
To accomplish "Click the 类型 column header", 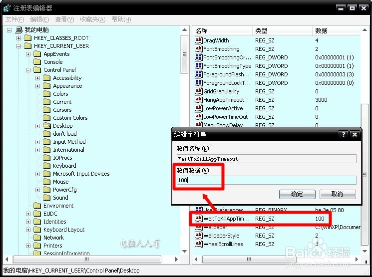I will 283,30.
